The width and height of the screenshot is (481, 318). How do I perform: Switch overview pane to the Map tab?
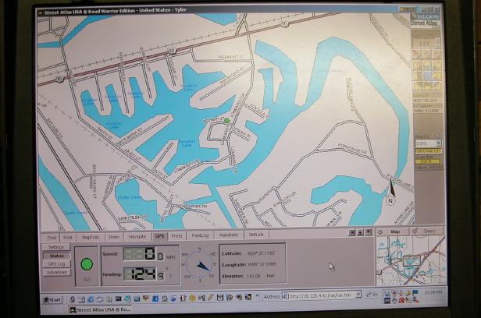tap(393, 231)
